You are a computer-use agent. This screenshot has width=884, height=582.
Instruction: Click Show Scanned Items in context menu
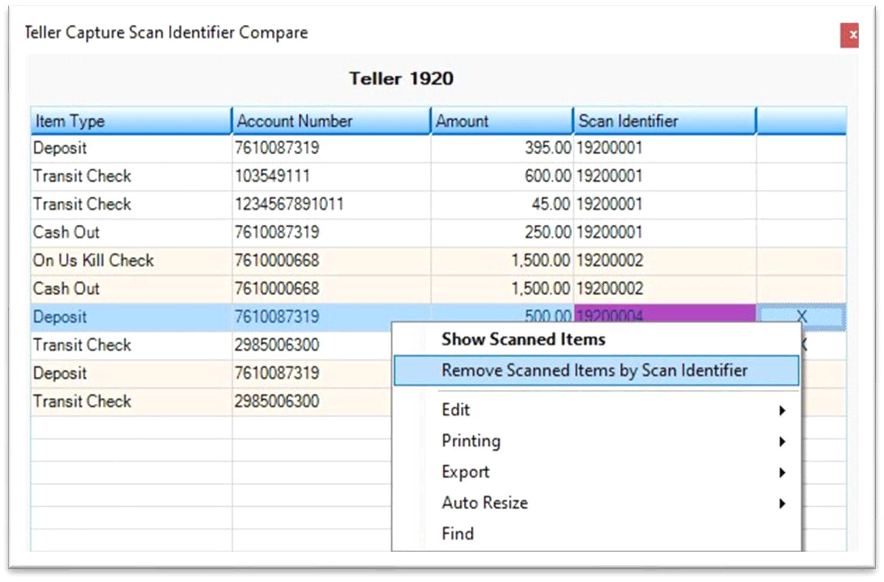pyautogui.click(x=523, y=339)
